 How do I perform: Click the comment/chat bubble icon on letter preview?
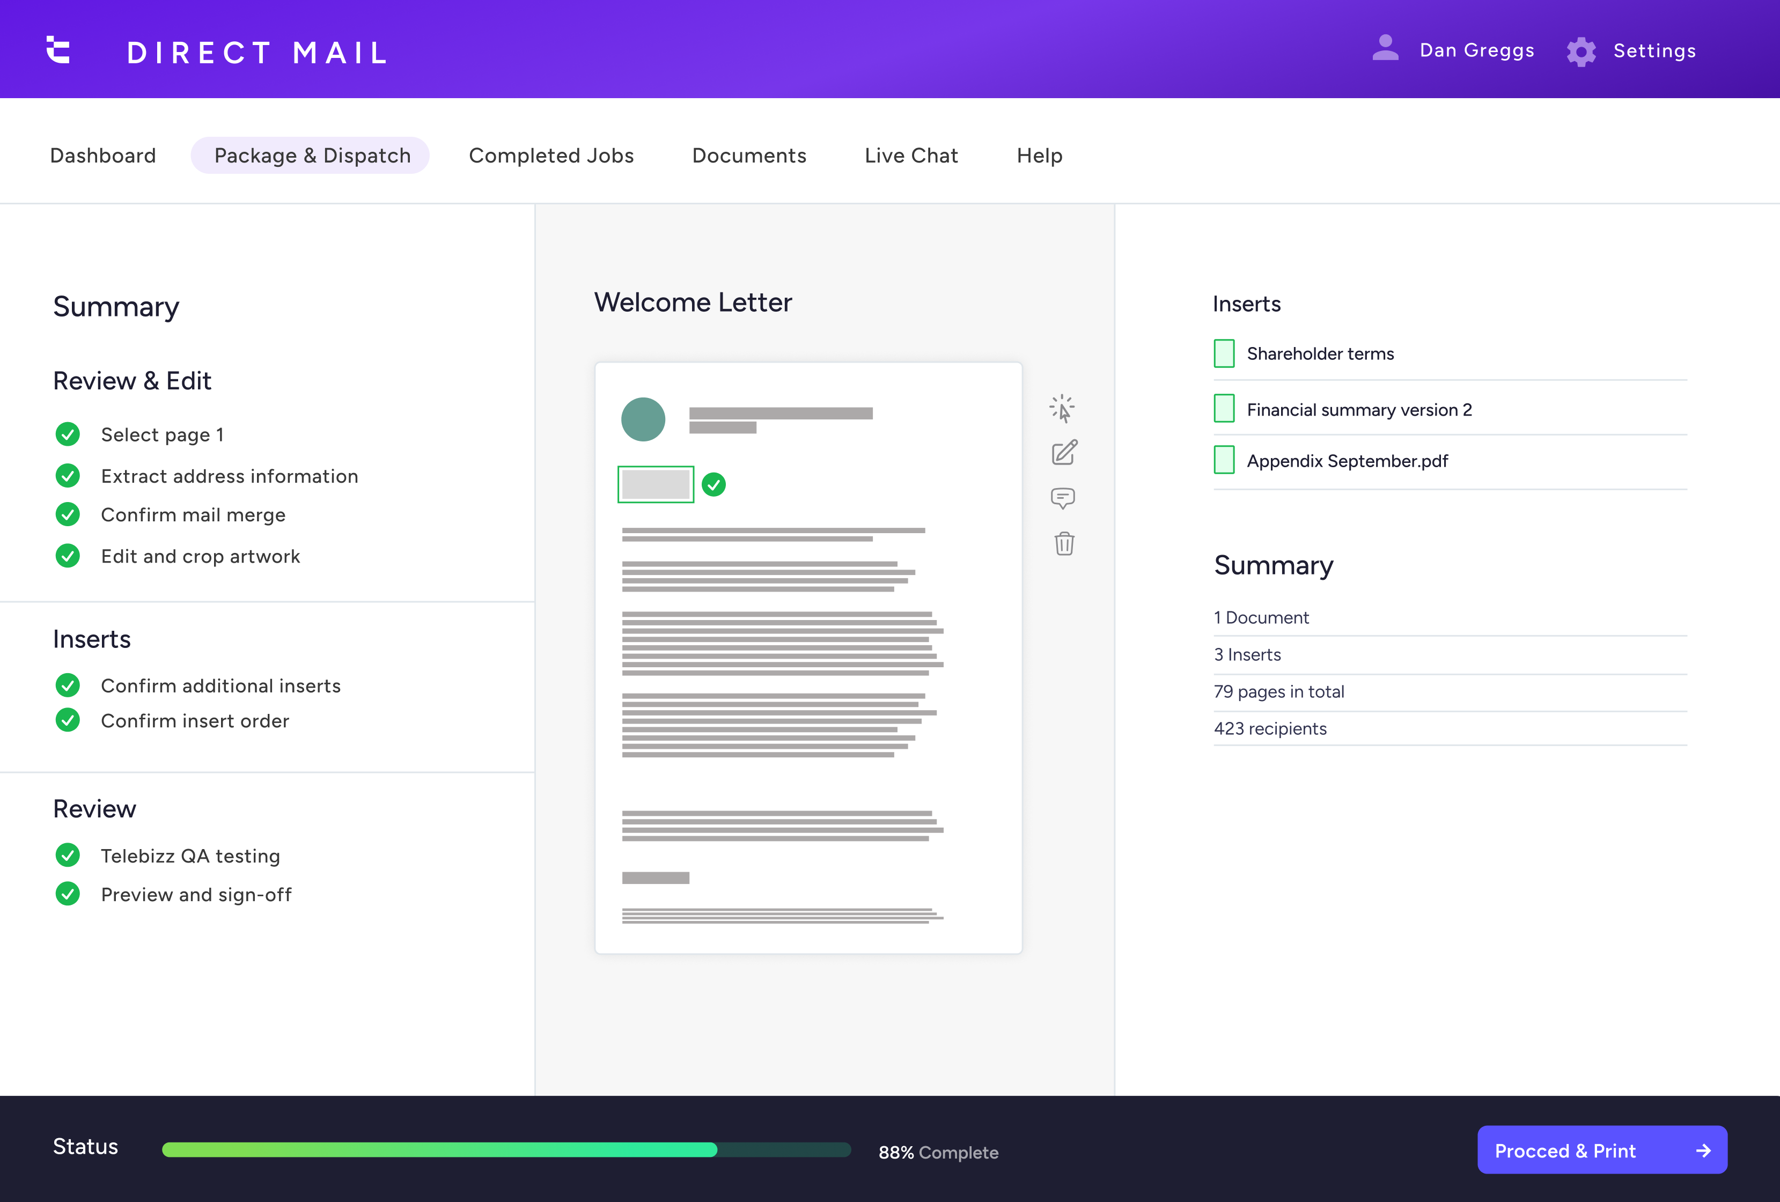(x=1064, y=498)
